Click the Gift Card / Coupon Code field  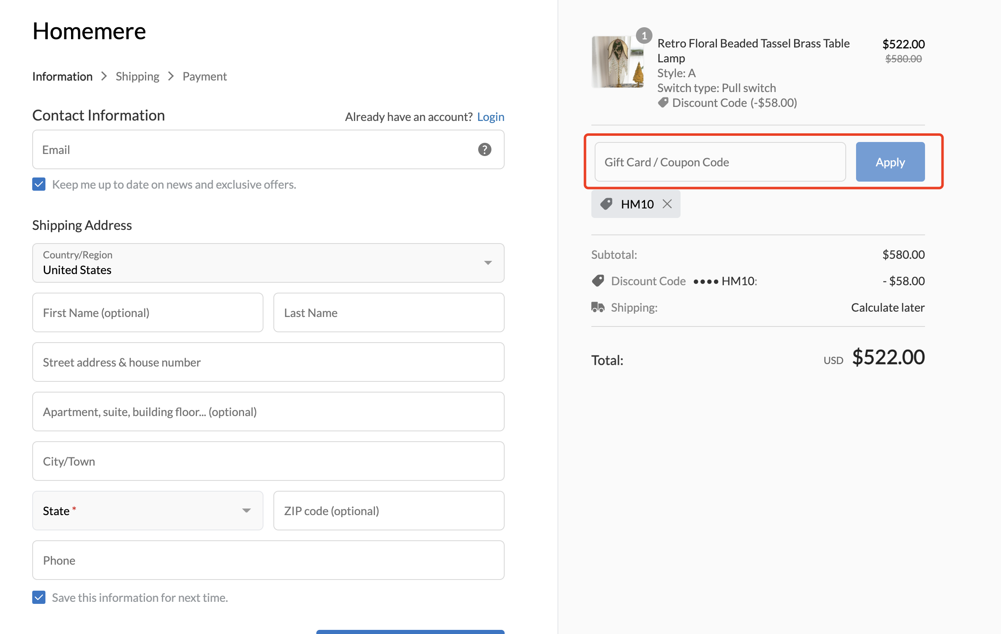click(720, 162)
